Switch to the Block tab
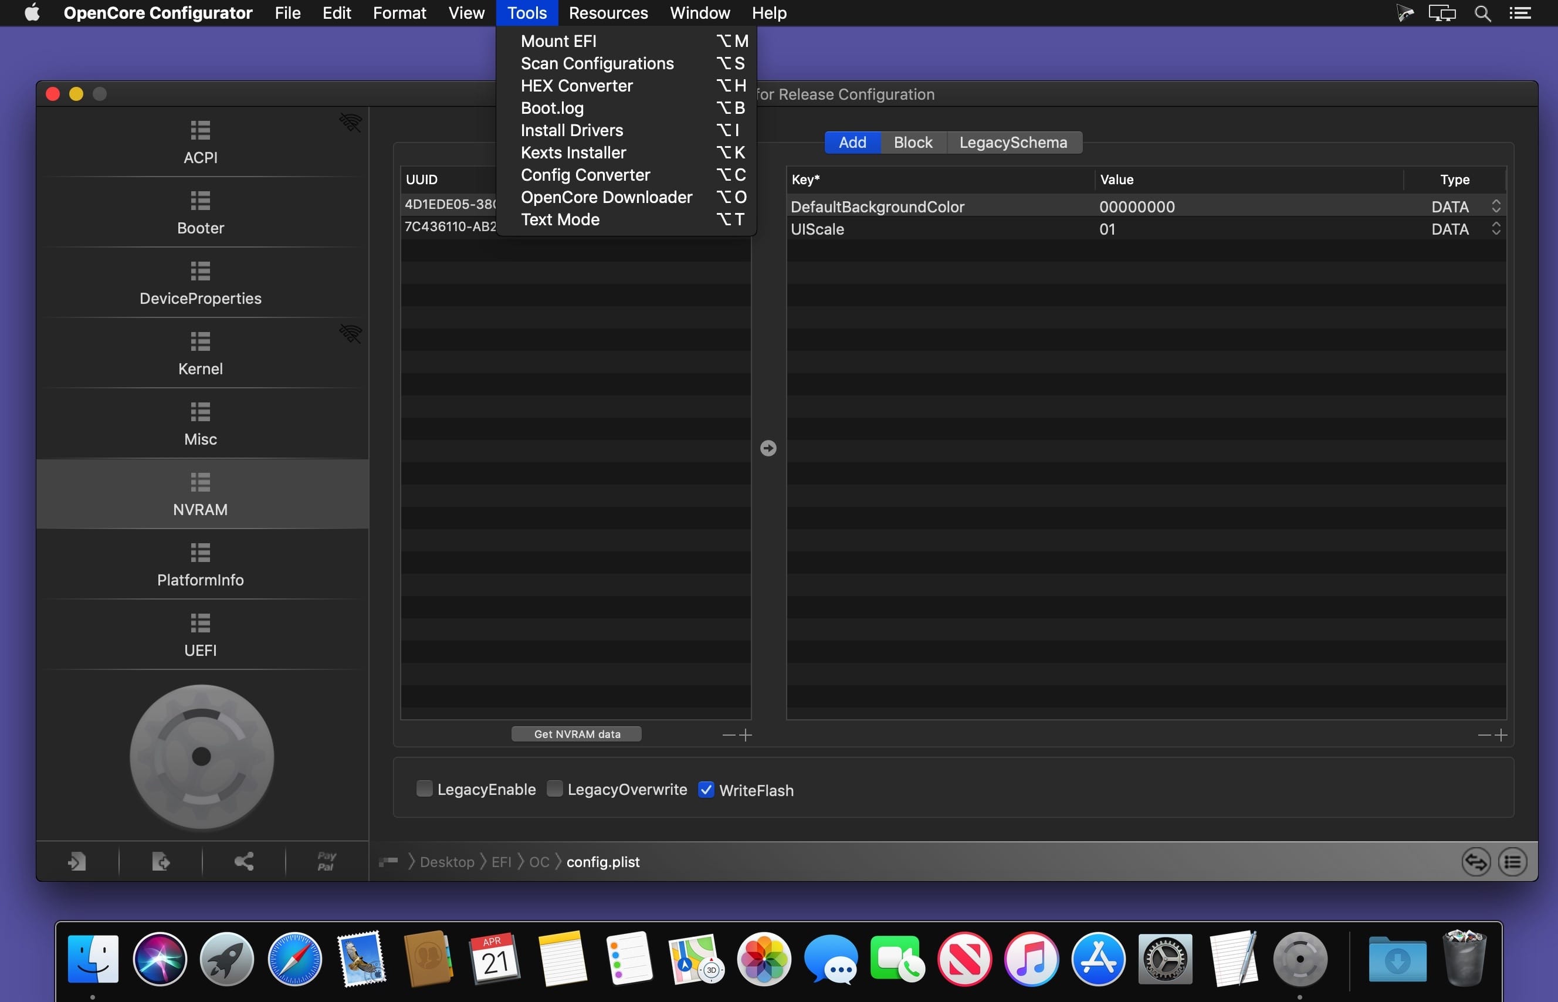 913,143
